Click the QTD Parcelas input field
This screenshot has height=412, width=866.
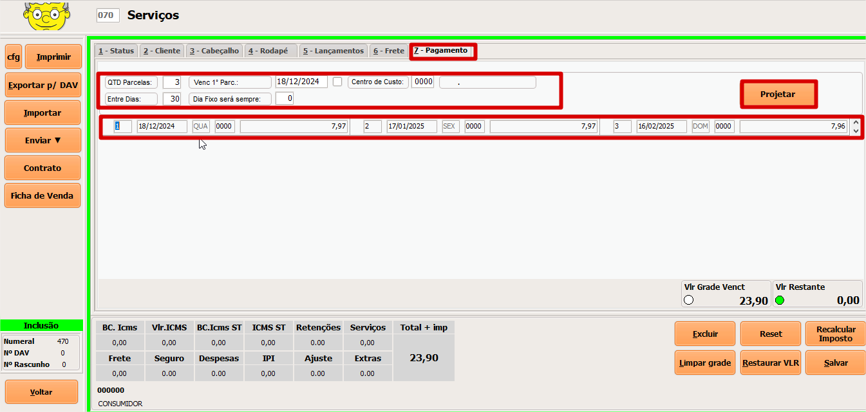pos(171,82)
